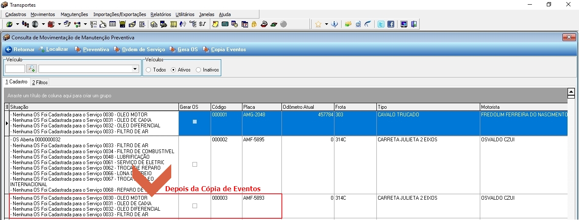Sort by the Motorista column header
579x220 pixels.
point(523,107)
